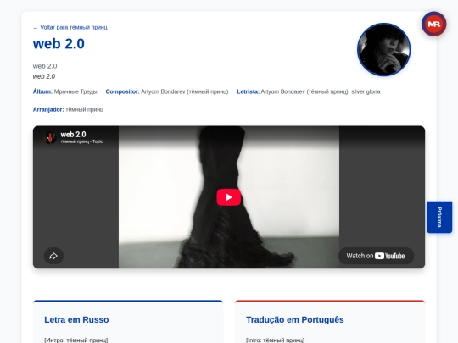458x343 pixels.
Task: Play the web 2.0 YouTube video
Action: pyautogui.click(x=229, y=197)
